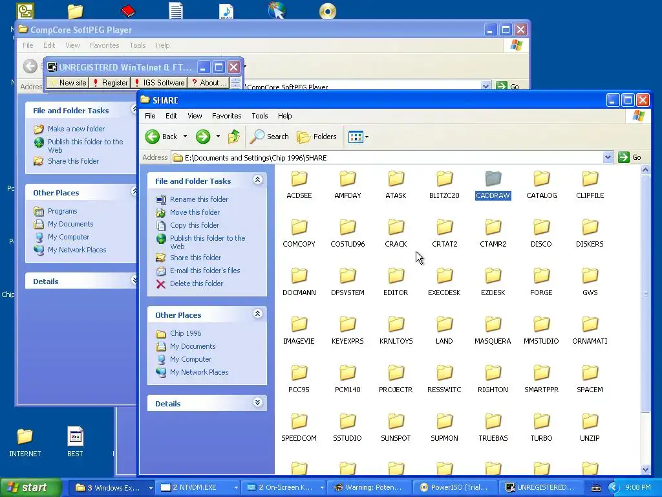
Task: Open BEST icon on desktop
Action: point(75,442)
